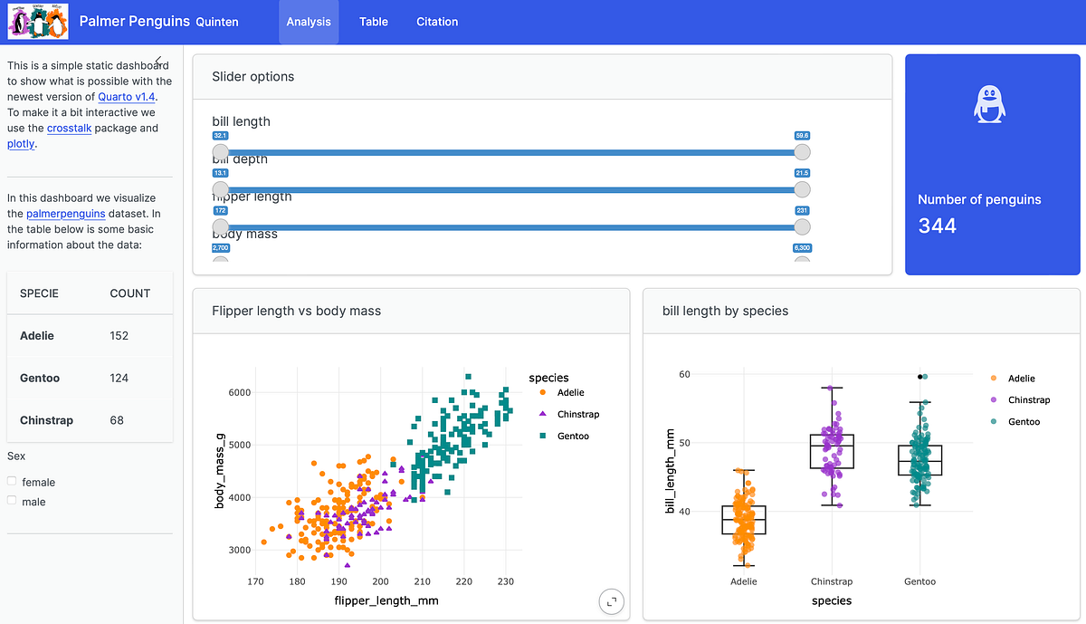Open the Citation tab

coord(436,22)
